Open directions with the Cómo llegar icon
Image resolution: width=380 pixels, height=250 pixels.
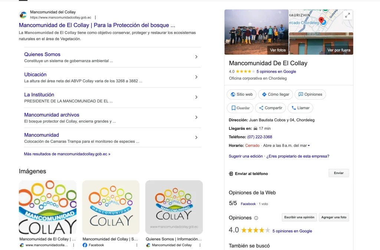point(264,94)
